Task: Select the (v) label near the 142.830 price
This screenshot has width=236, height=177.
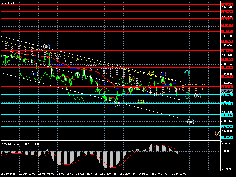Action: tap(218, 133)
